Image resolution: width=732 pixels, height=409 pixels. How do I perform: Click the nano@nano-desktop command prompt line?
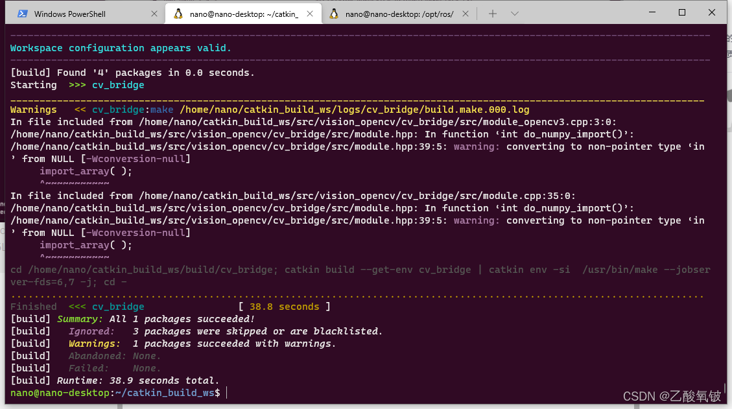click(x=115, y=393)
